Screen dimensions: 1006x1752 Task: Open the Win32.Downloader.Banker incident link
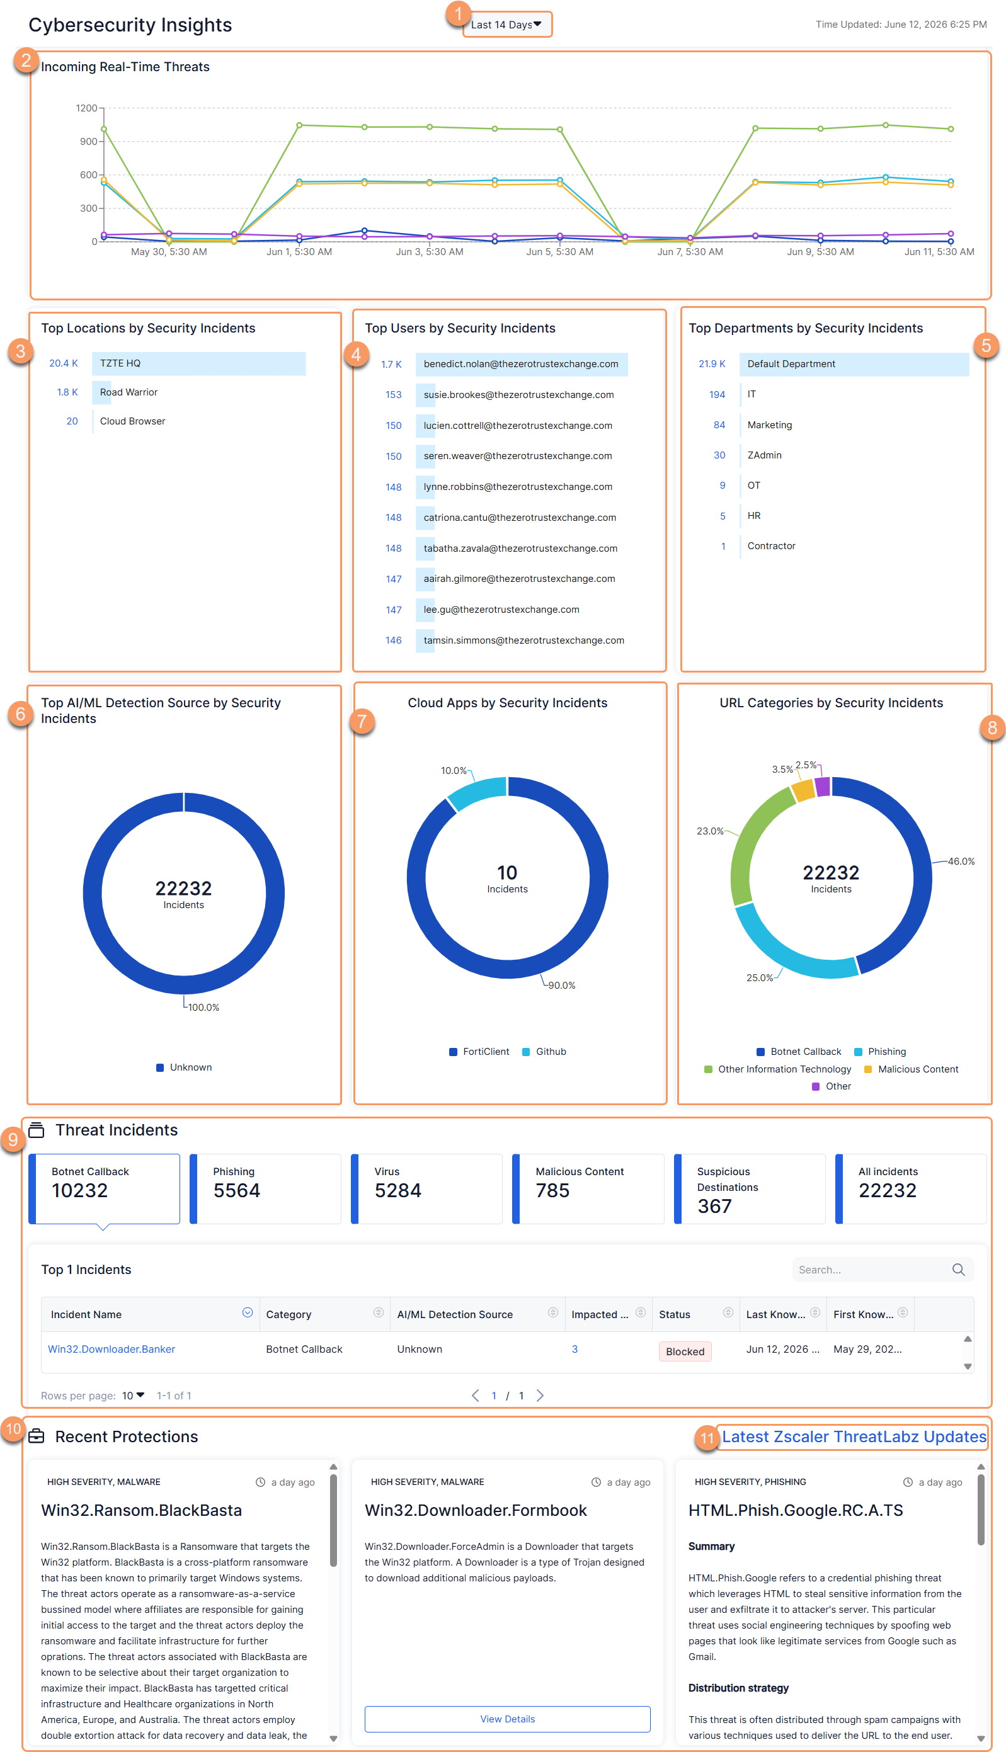coord(111,1349)
